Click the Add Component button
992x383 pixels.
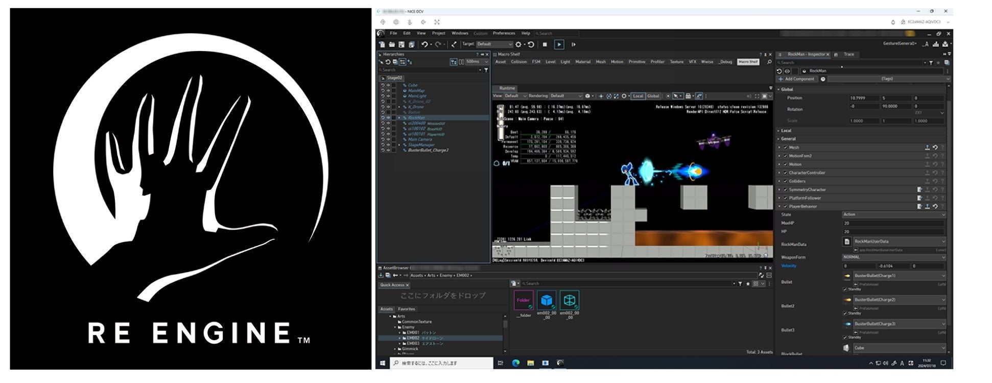pos(797,79)
